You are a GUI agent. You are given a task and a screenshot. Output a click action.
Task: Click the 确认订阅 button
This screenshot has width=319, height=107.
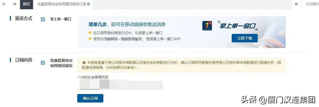click(x=90, y=98)
